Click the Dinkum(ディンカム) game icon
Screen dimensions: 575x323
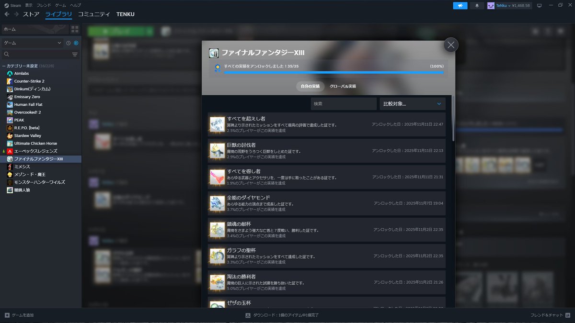coord(10,89)
